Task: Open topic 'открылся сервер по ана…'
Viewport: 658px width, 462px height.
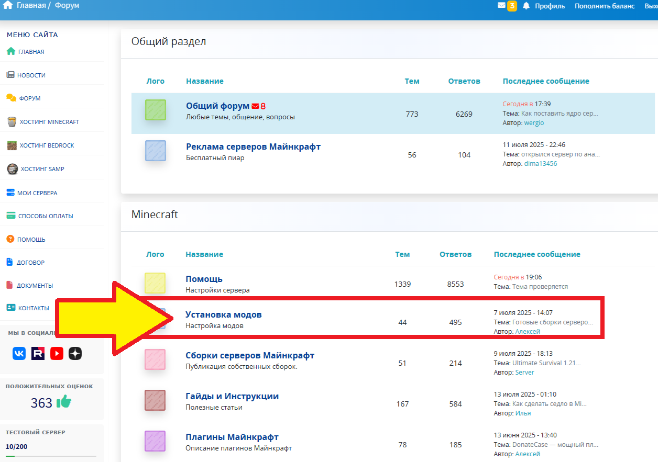Action: pos(560,154)
